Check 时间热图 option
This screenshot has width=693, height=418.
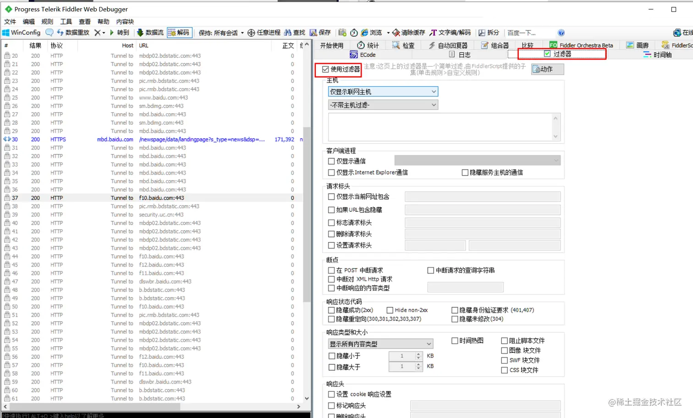[x=455, y=341]
